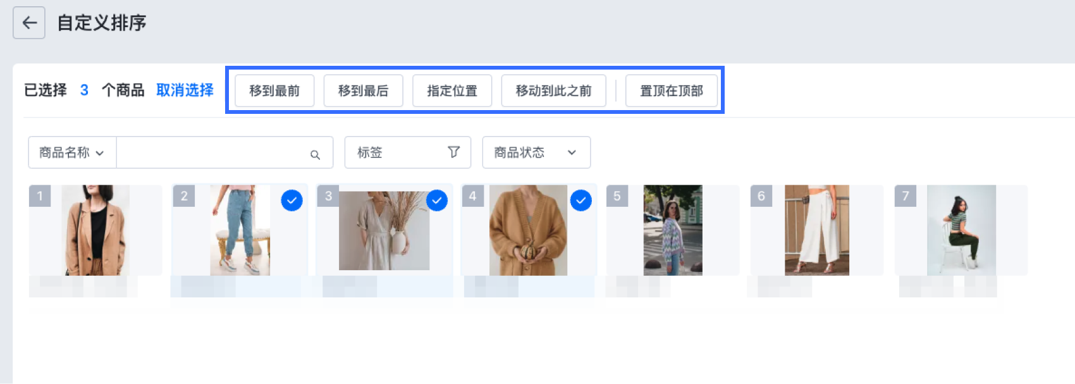This screenshot has width=1075, height=384.
Task: Focus the product name search field
Action: pyautogui.click(x=224, y=152)
